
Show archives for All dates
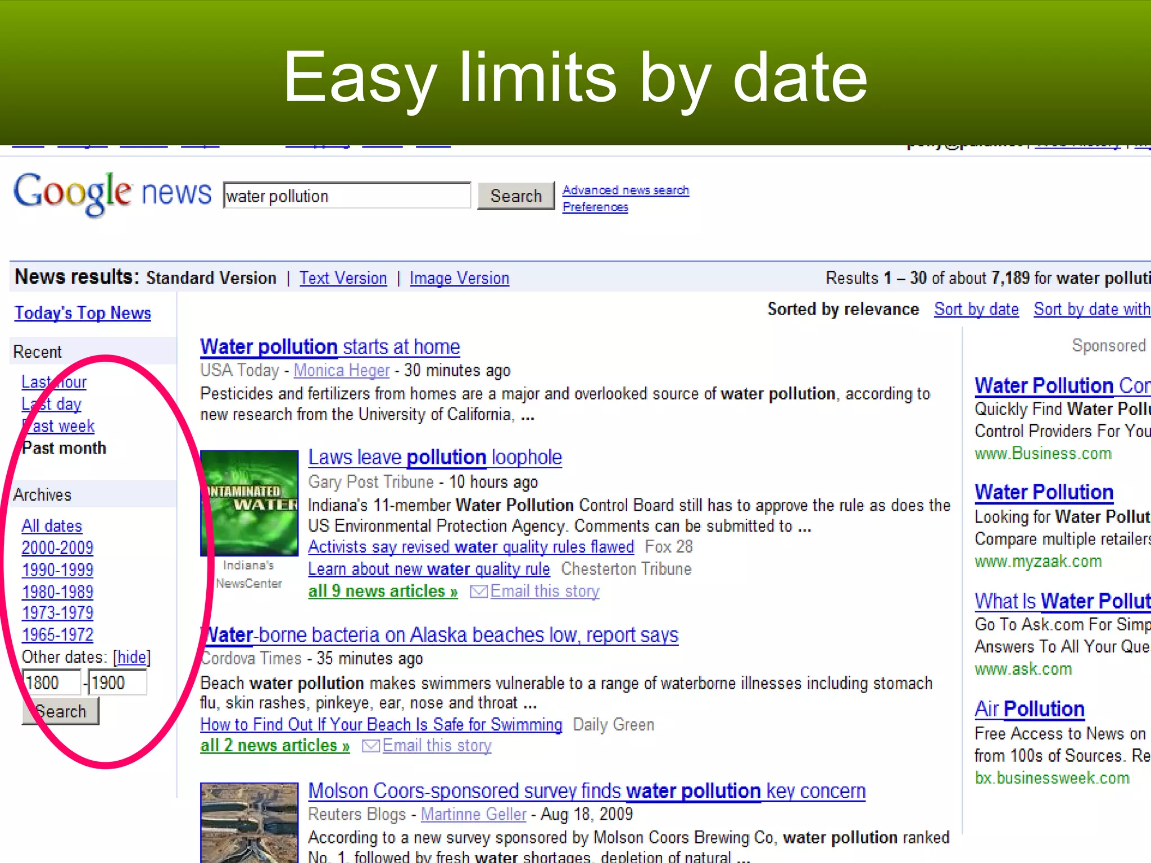tap(52, 526)
